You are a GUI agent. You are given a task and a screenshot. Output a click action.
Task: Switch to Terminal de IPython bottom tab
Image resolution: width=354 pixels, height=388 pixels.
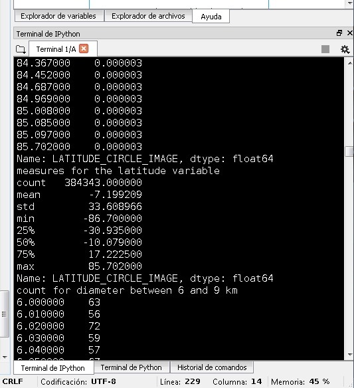click(x=53, y=368)
